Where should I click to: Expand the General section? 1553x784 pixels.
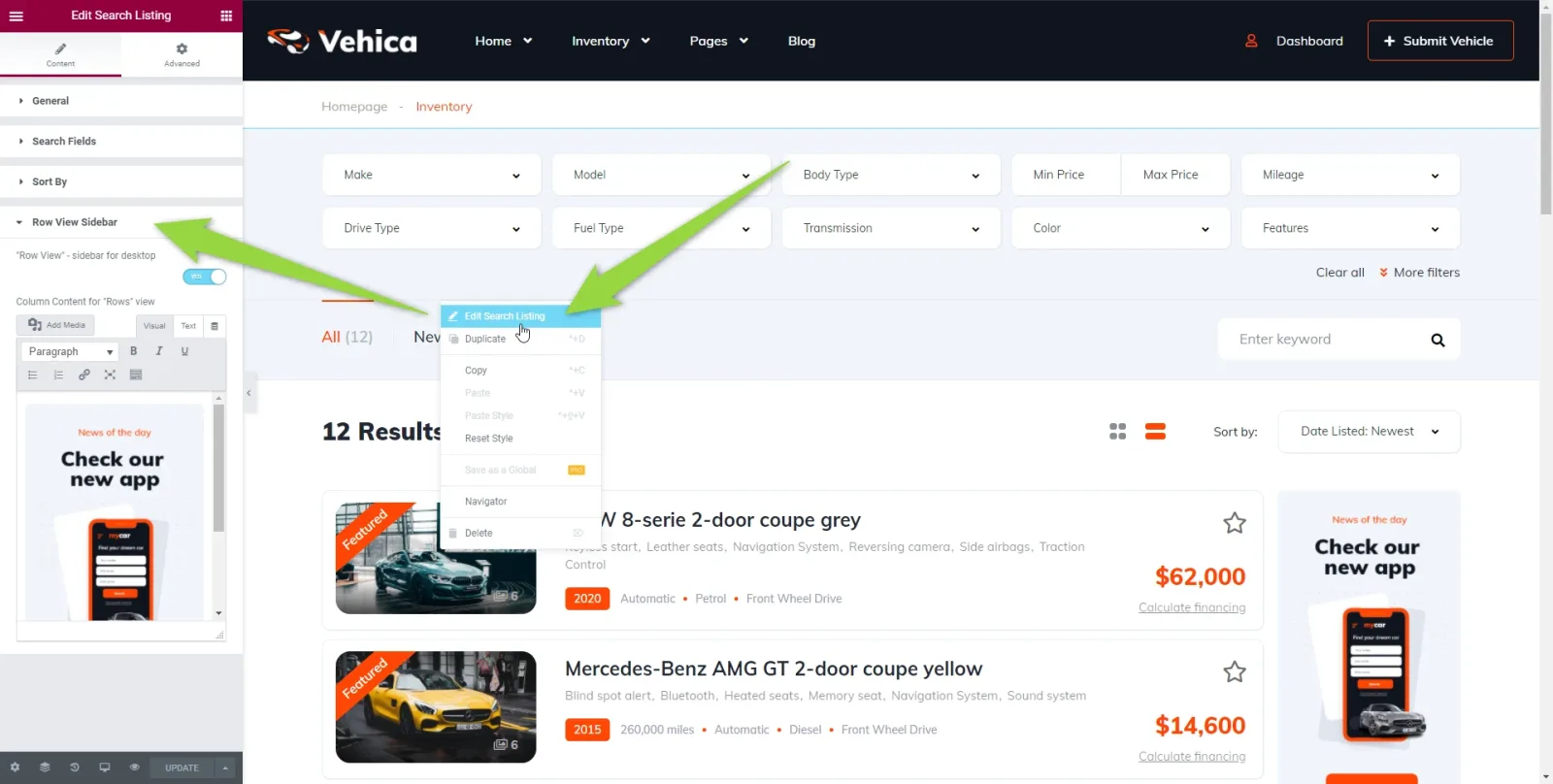(x=121, y=101)
